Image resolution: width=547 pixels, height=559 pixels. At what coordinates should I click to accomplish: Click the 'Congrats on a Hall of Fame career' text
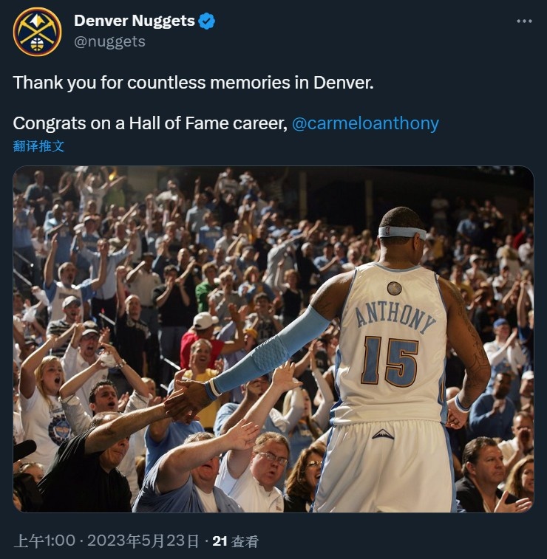click(x=150, y=123)
